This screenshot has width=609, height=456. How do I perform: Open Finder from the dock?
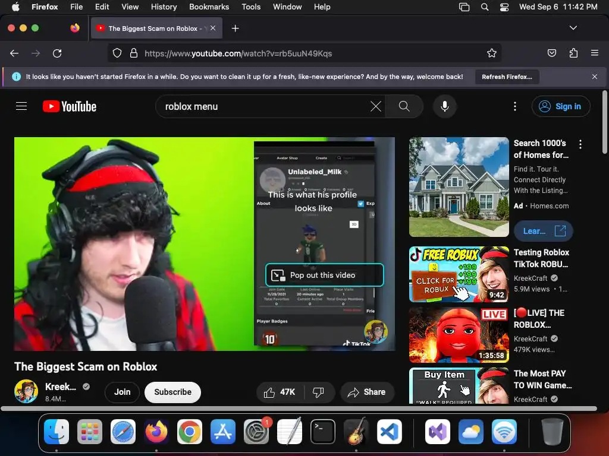coord(56,432)
